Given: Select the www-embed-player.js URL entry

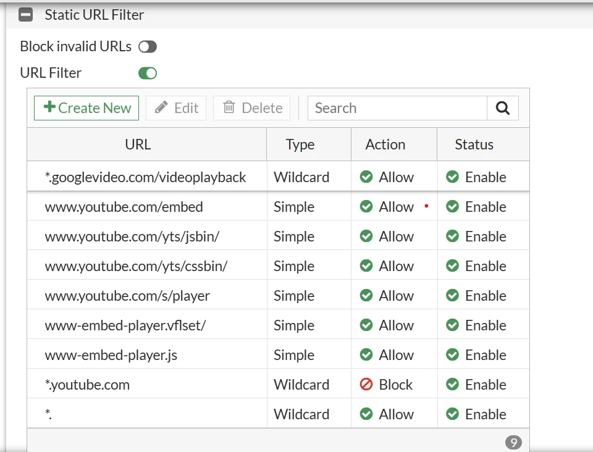Looking at the screenshot, I should click(111, 355).
